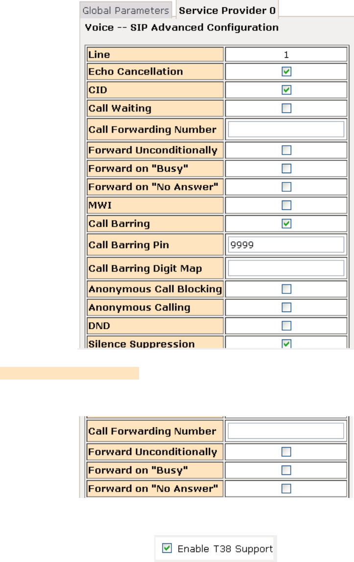
Task: Uncheck the CID checkbox
Action: click(x=287, y=90)
